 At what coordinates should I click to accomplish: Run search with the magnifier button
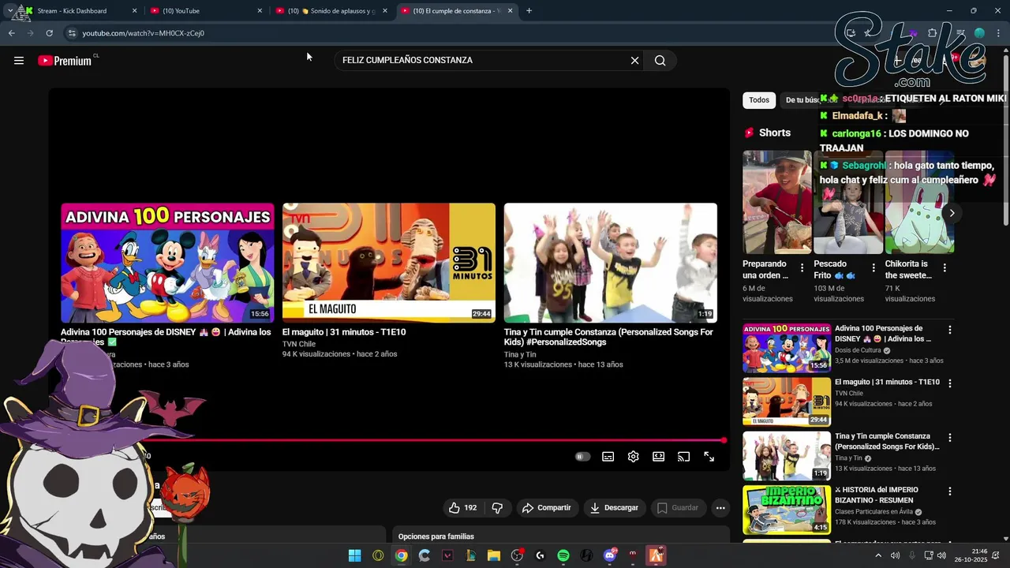[660, 61]
